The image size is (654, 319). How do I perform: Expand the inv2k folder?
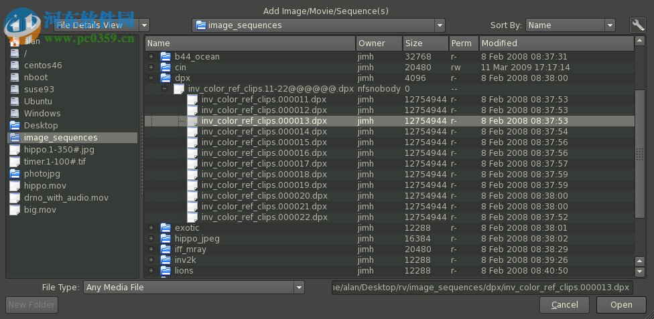click(151, 260)
